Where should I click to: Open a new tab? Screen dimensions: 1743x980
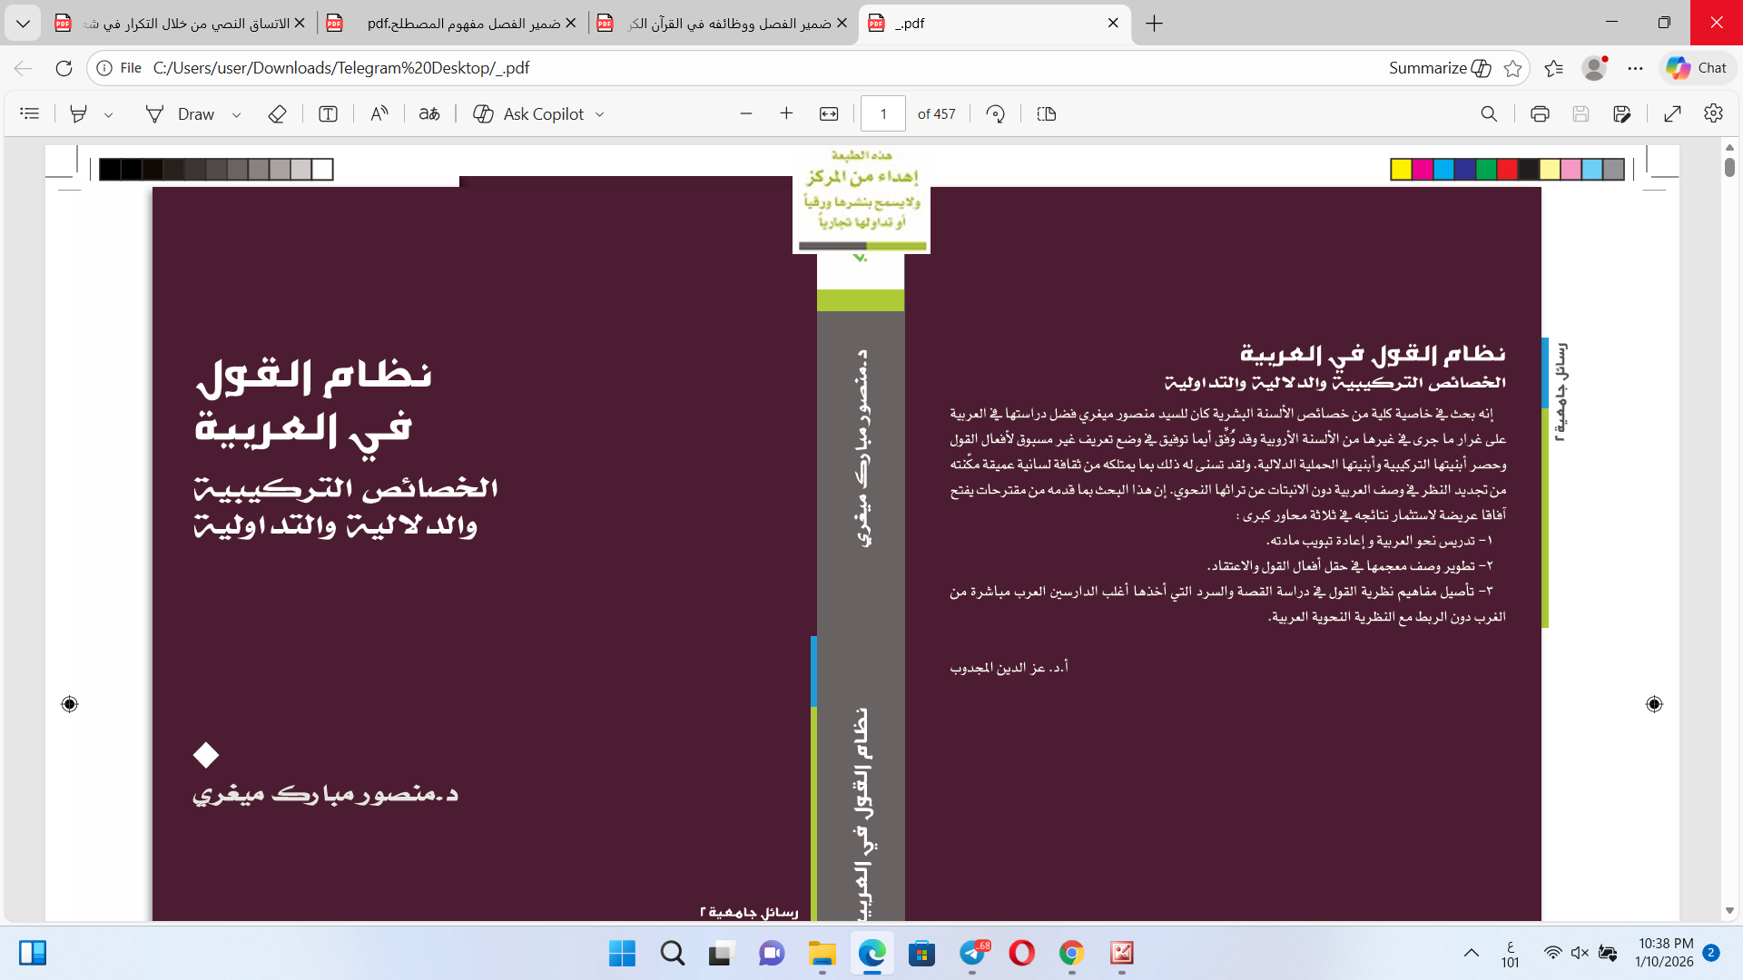point(1154,24)
